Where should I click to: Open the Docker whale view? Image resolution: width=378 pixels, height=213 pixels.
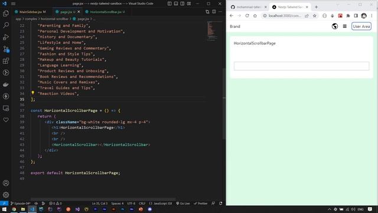point(6,85)
